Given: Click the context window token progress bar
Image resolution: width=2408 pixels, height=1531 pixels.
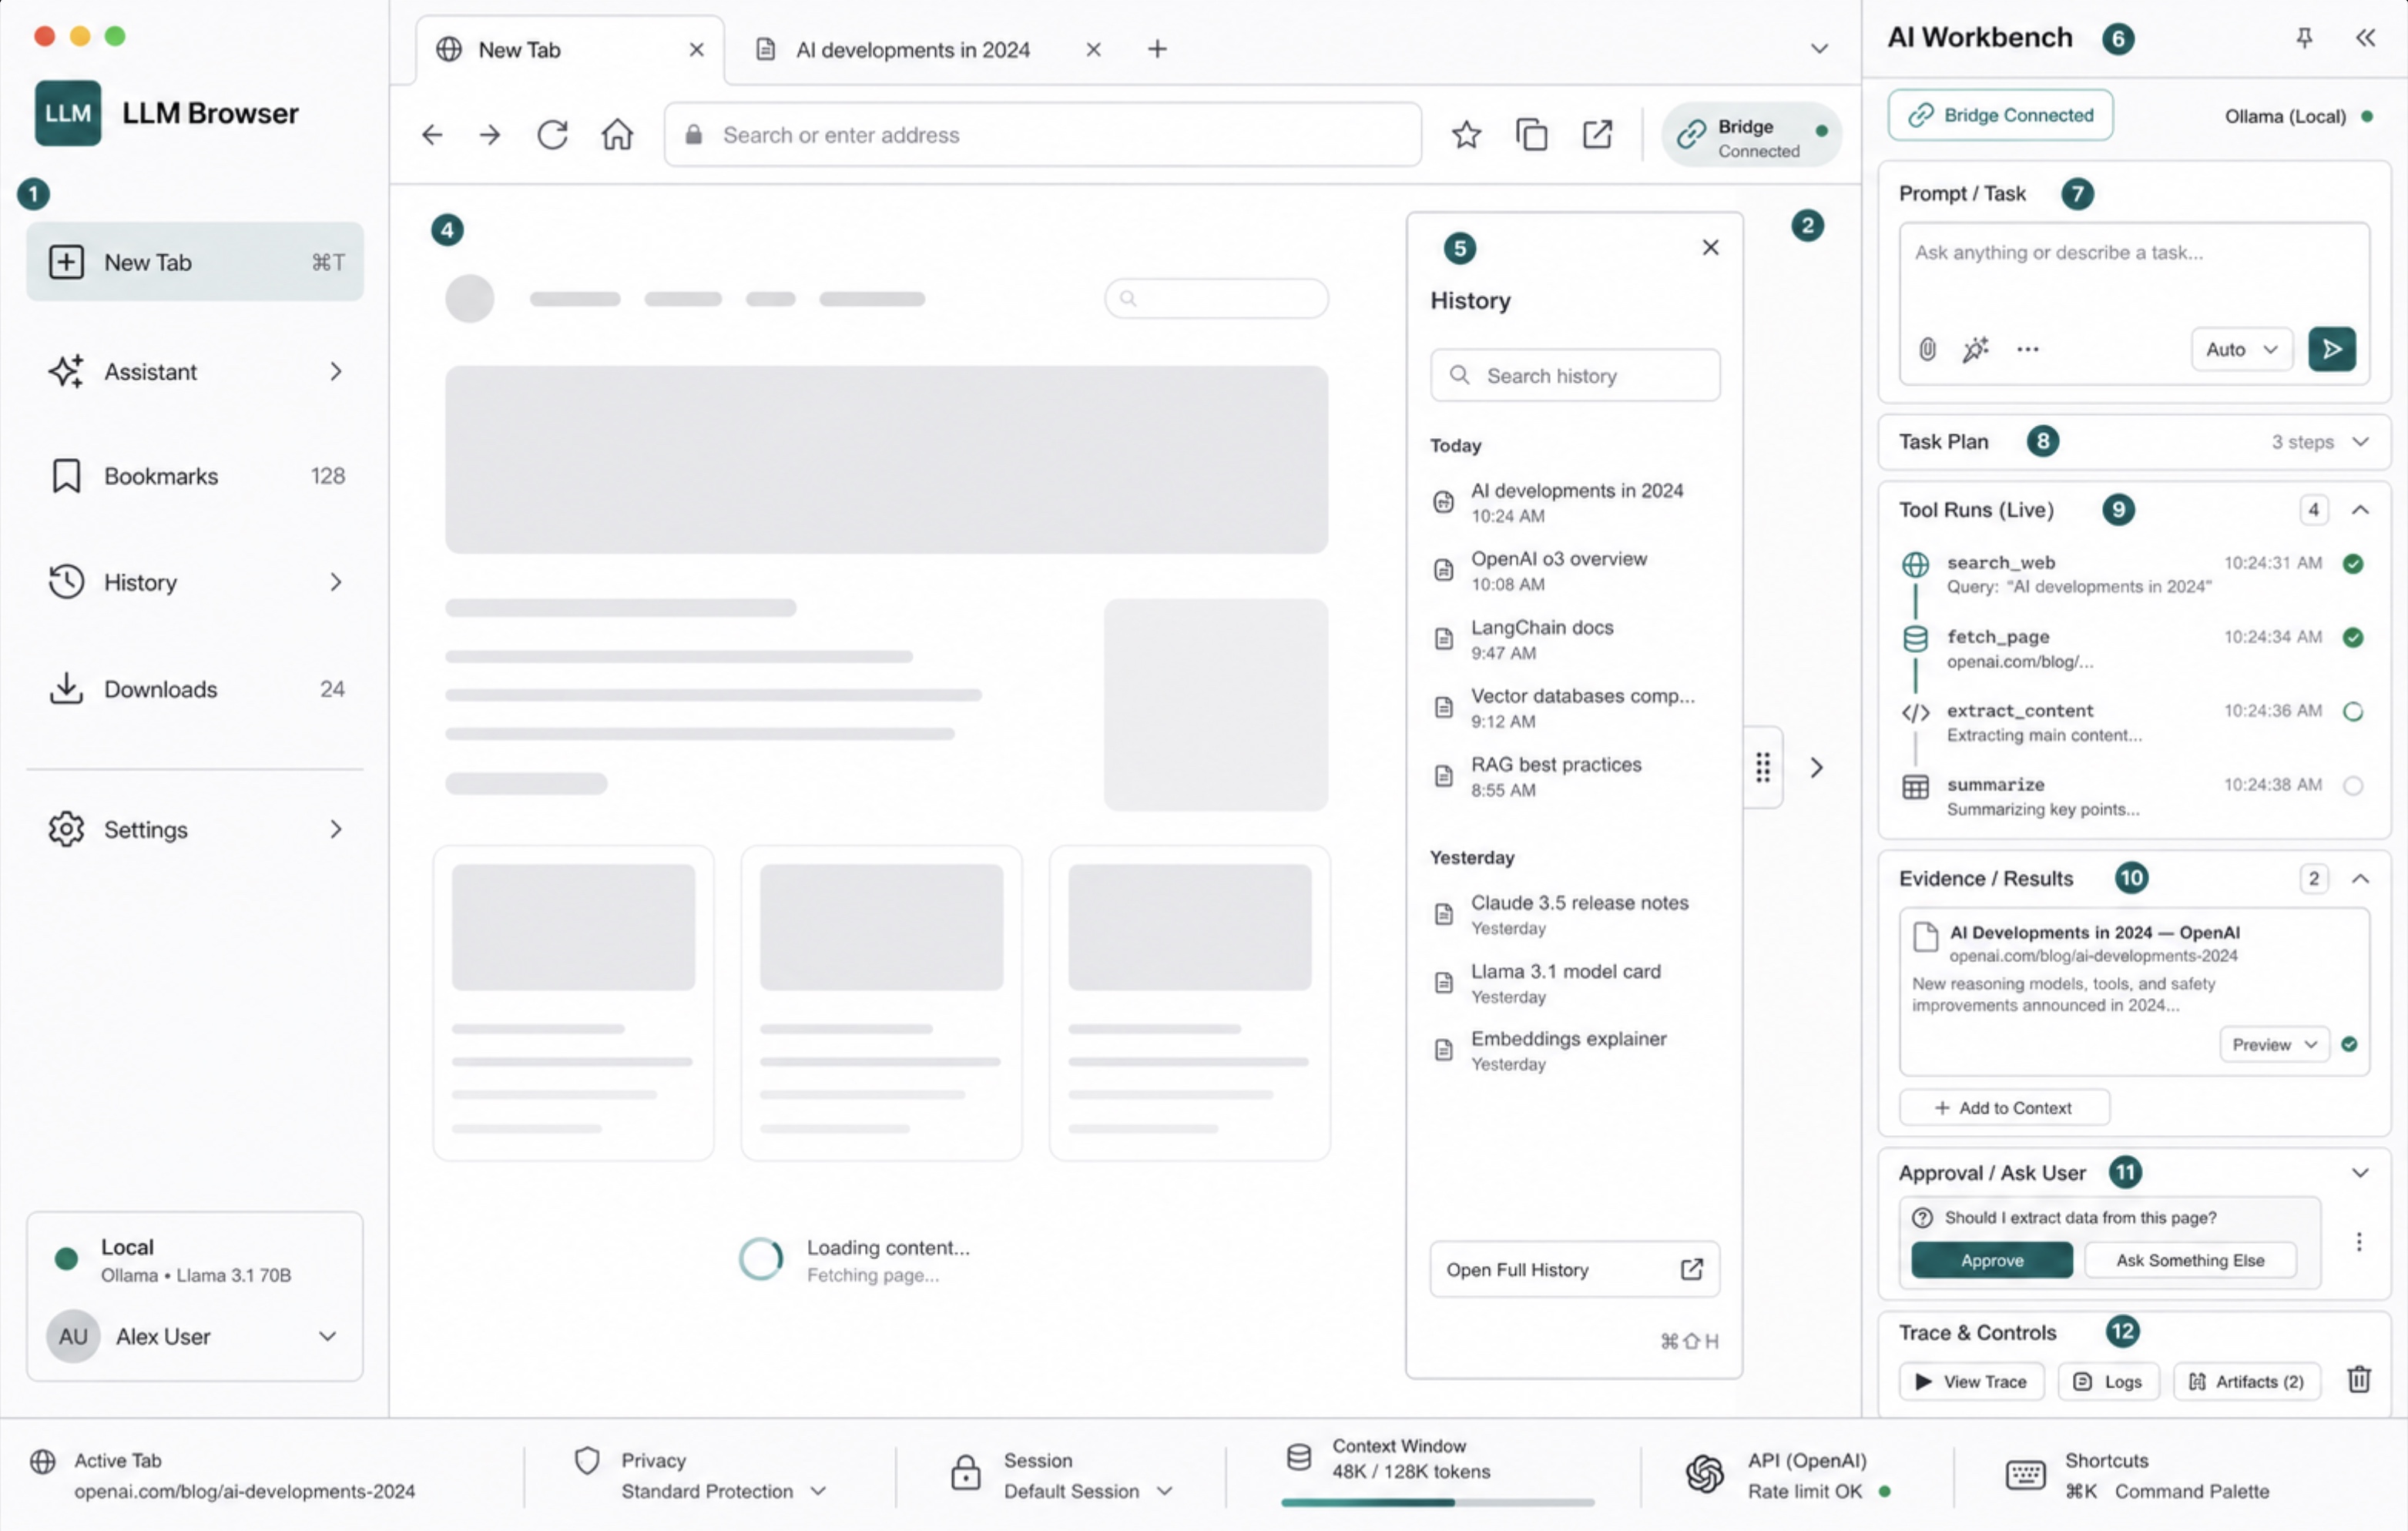Looking at the screenshot, I should [x=1437, y=1502].
